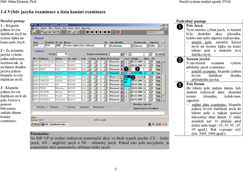243x171 pixels.
Task: Click the double-right fast-forward navigation icon
Action: 105,32
